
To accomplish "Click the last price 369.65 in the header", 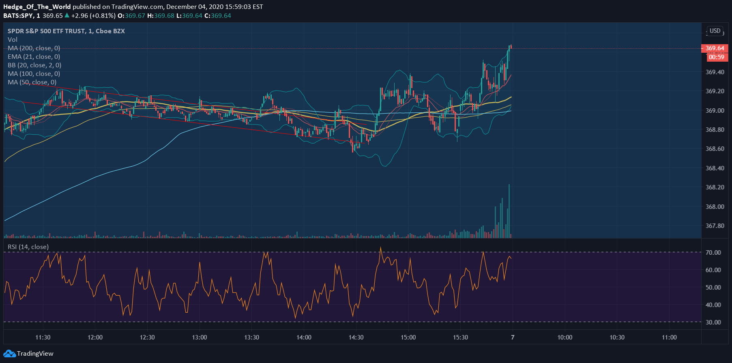I will coord(53,16).
